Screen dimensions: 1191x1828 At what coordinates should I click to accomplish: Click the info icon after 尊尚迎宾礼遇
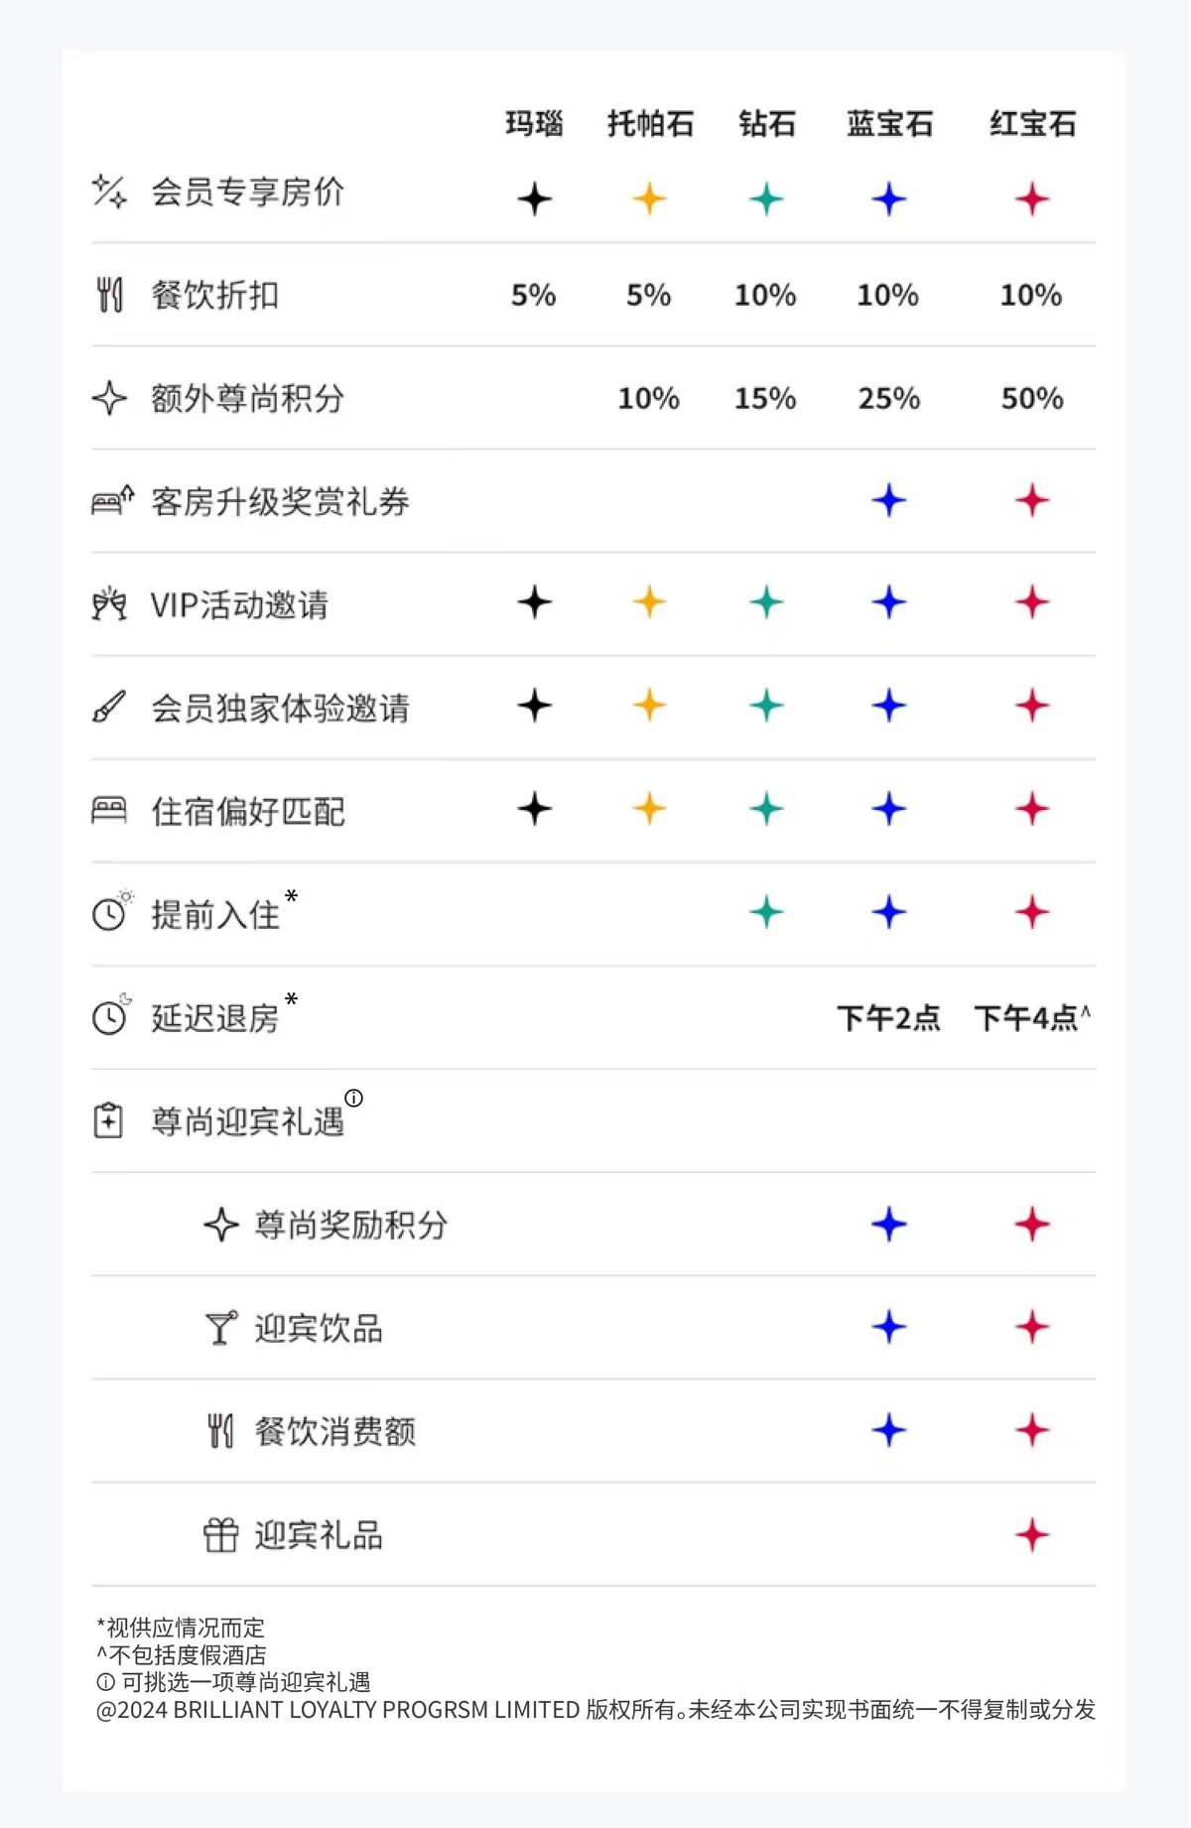(x=354, y=1098)
